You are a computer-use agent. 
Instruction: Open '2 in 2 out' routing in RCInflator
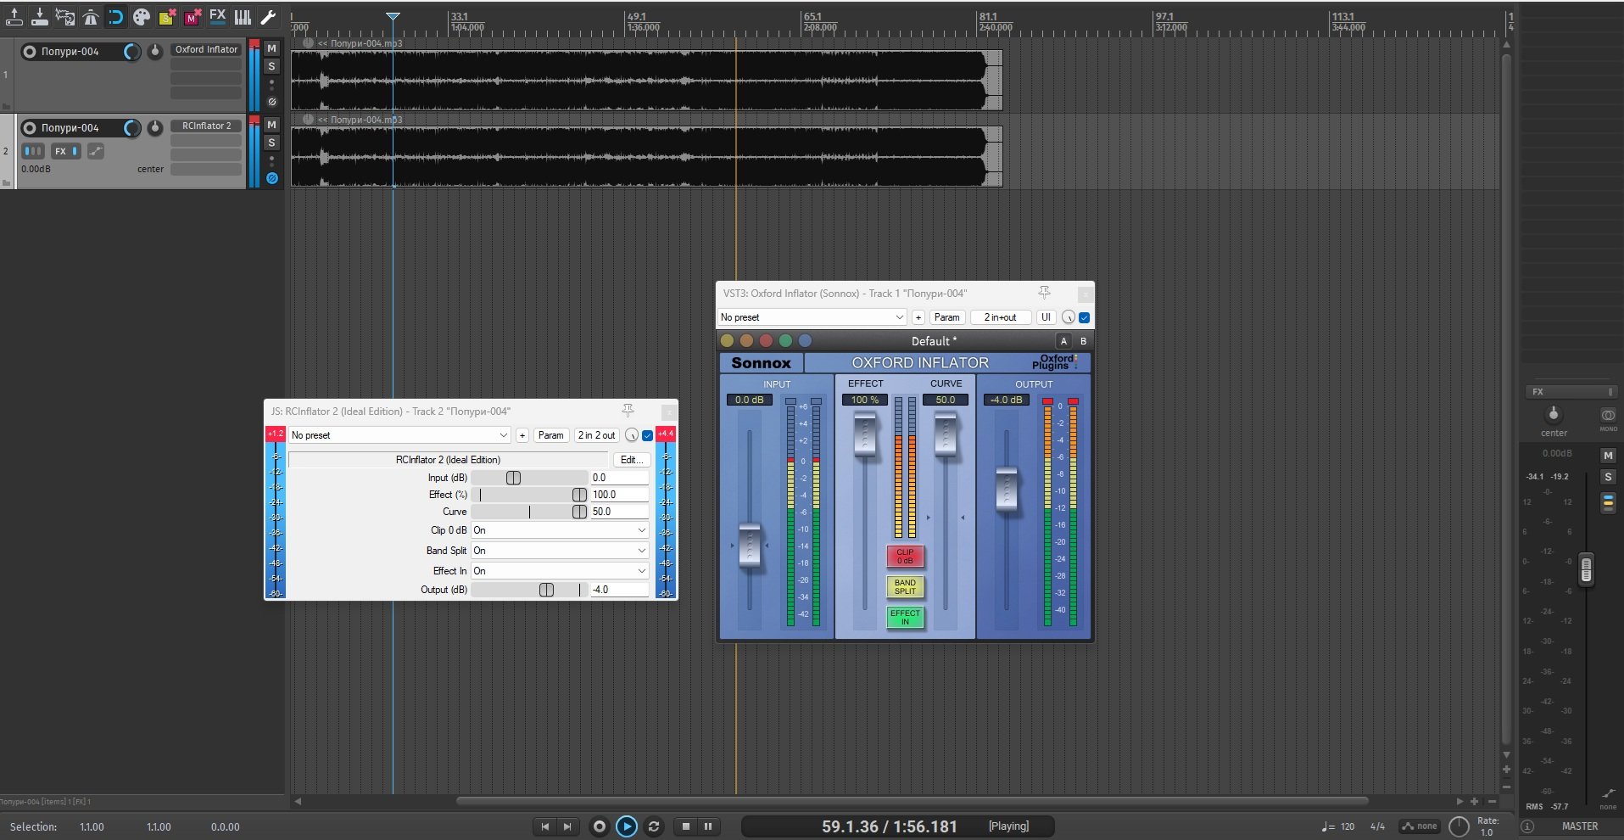click(x=596, y=435)
